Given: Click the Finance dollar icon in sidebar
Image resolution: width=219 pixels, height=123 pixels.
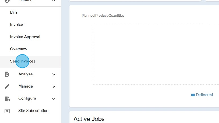Looking at the screenshot, I should (7, 1).
